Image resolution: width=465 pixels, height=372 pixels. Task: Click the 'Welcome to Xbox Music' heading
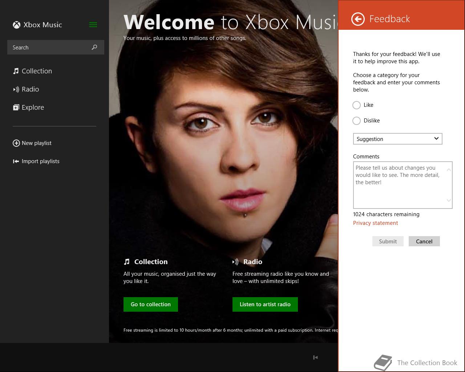point(231,22)
